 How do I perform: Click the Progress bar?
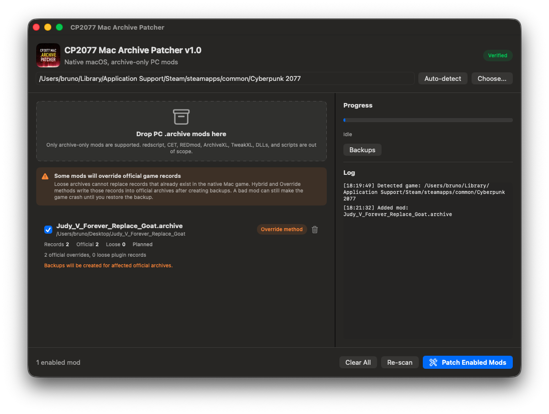pos(428,120)
